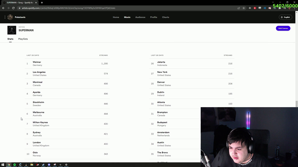This screenshot has width=298, height=167.
Task: Focus the browser address bar URL
Action: click(x=68, y=8)
